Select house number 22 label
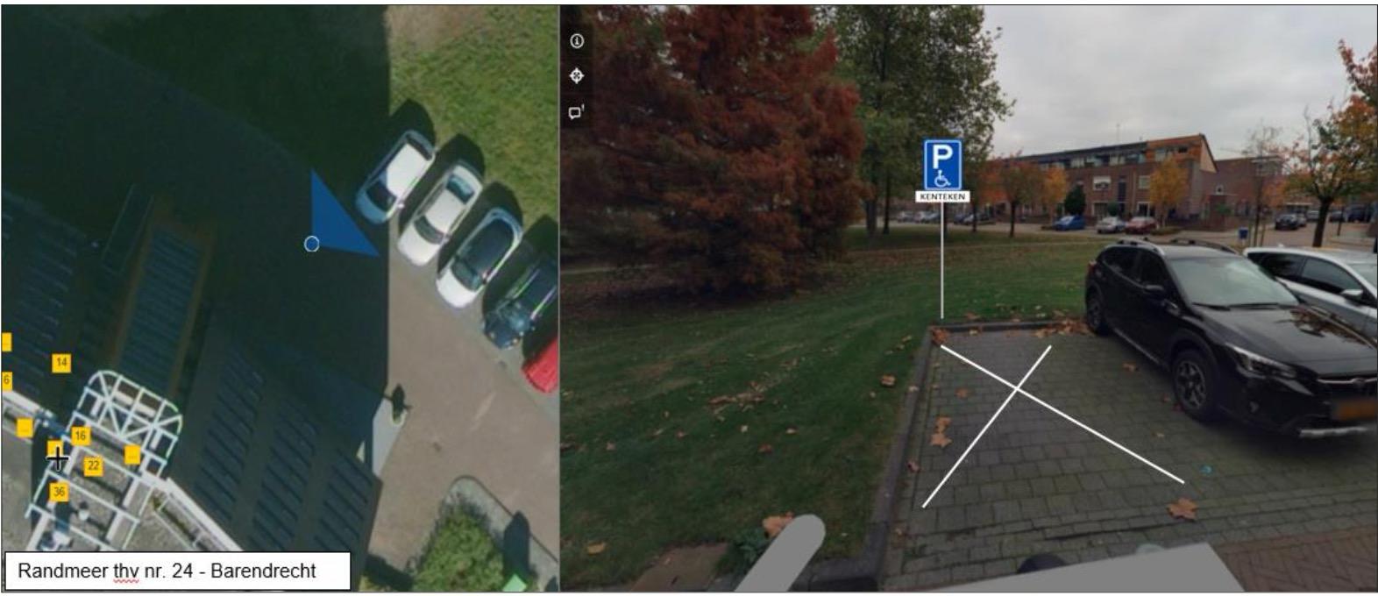The height and width of the screenshot is (596, 1378). 93,465
